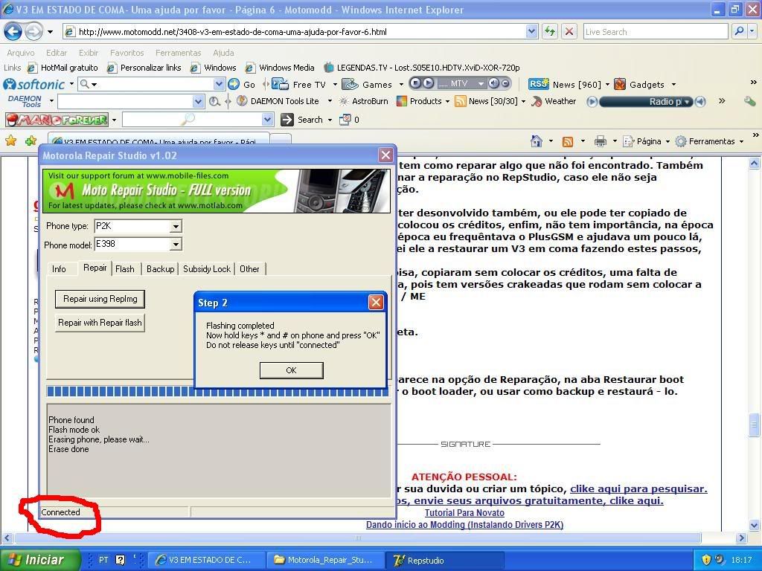Expand the Phone type dropdown
This screenshot has height=571, width=762.
click(x=176, y=226)
